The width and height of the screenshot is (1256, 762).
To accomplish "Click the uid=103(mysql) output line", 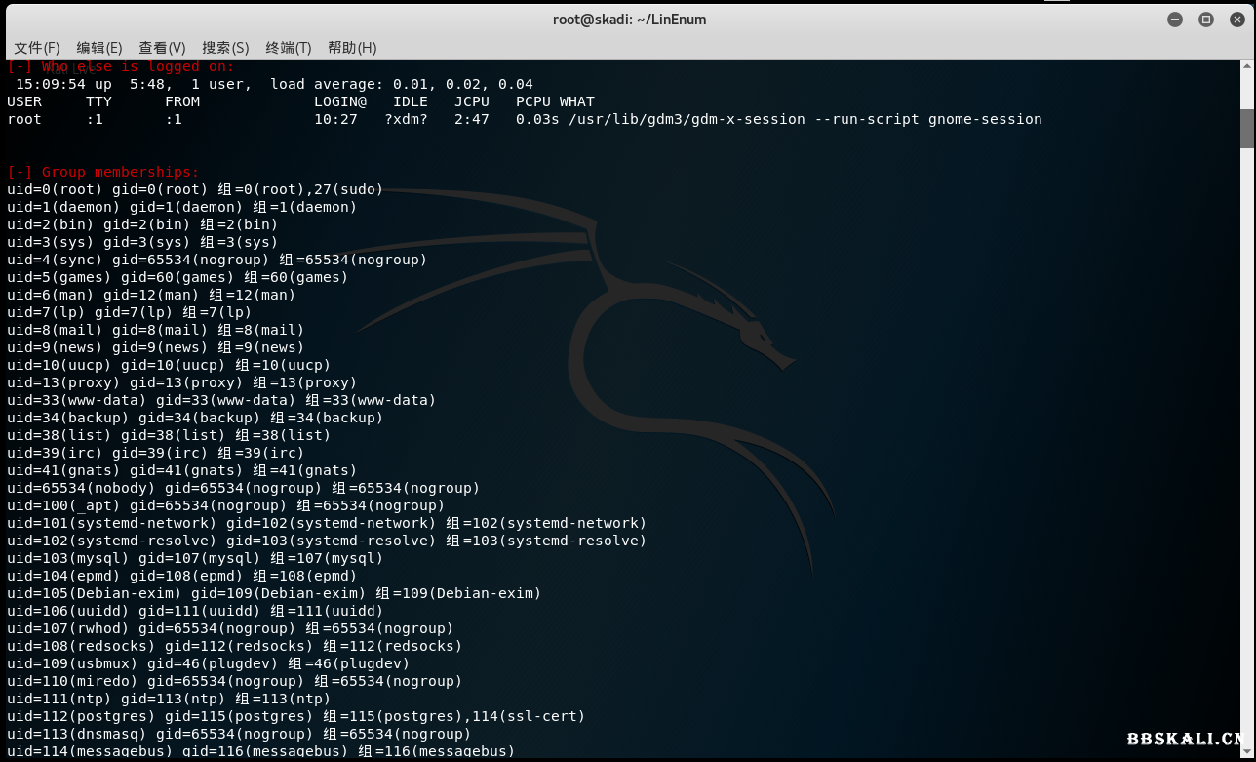I will (195, 558).
